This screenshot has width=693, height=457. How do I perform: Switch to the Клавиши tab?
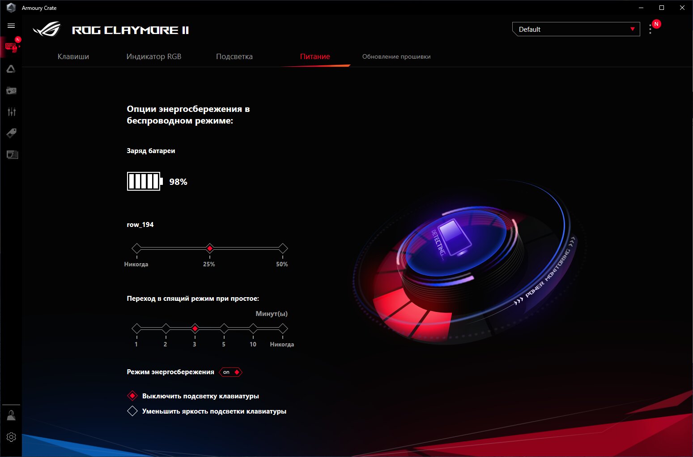(73, 56)
